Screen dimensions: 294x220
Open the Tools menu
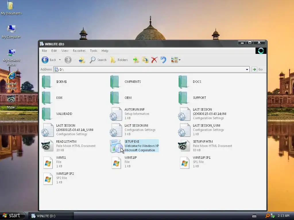[94, 51]
